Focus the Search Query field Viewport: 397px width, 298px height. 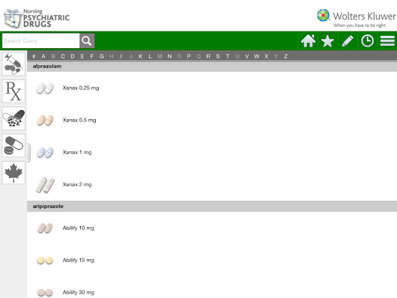click(40, 41)
